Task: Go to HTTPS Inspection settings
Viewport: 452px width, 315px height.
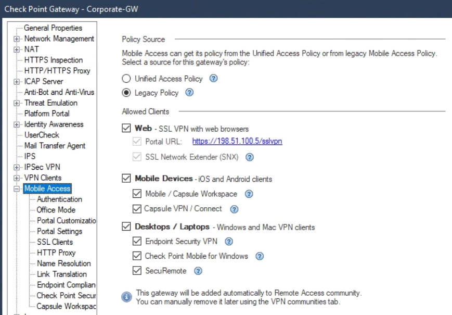Action: [x=54, y=60]
